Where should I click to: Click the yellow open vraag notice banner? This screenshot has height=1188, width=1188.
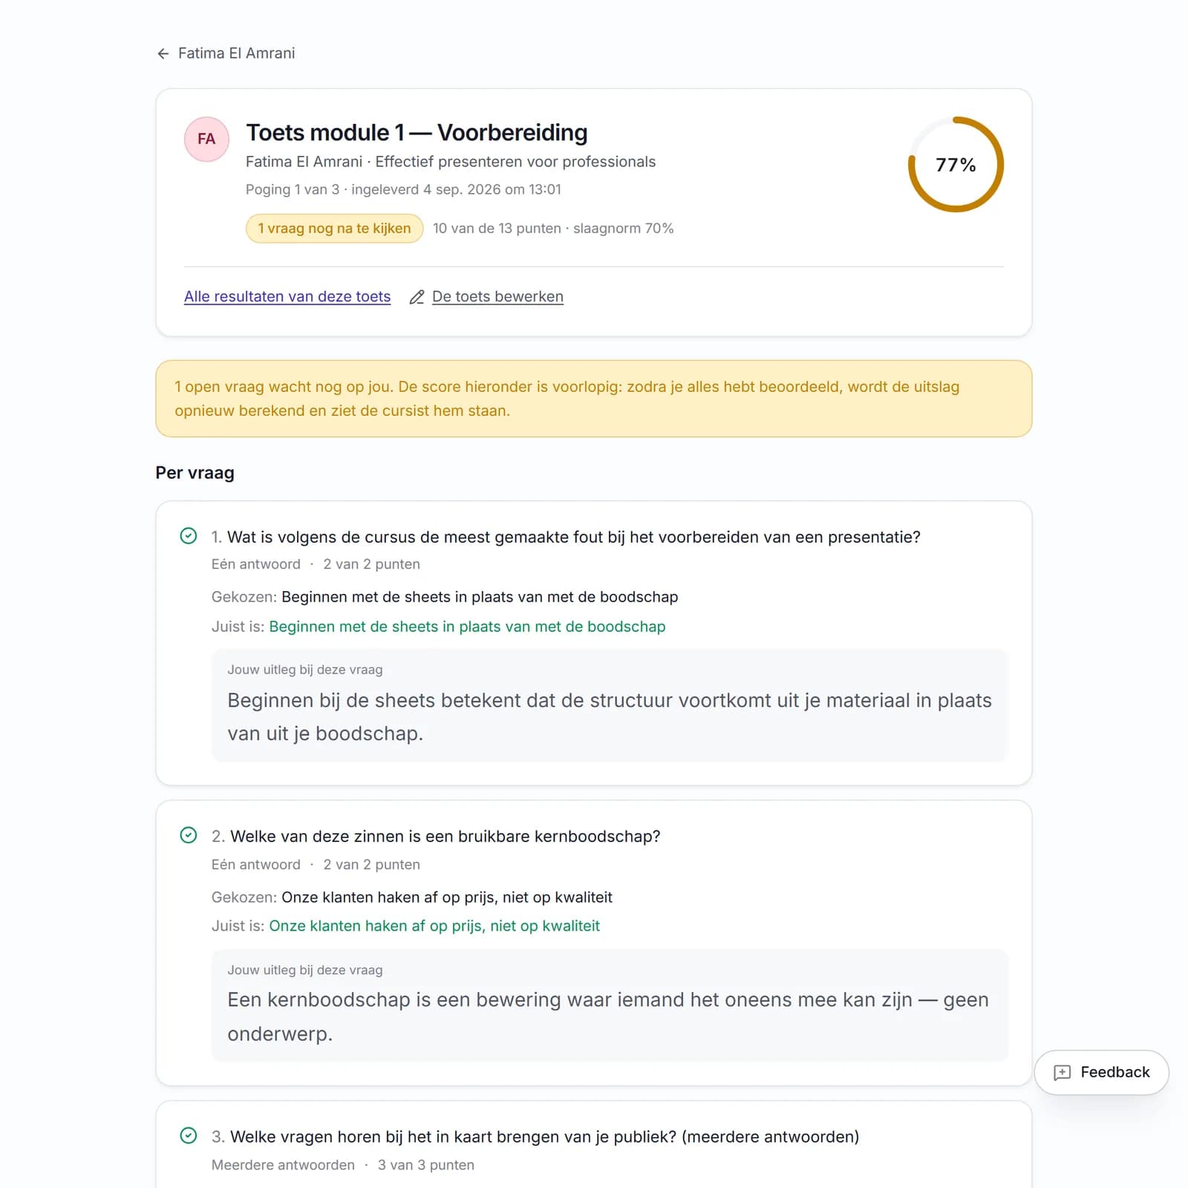tap(594, 399)
